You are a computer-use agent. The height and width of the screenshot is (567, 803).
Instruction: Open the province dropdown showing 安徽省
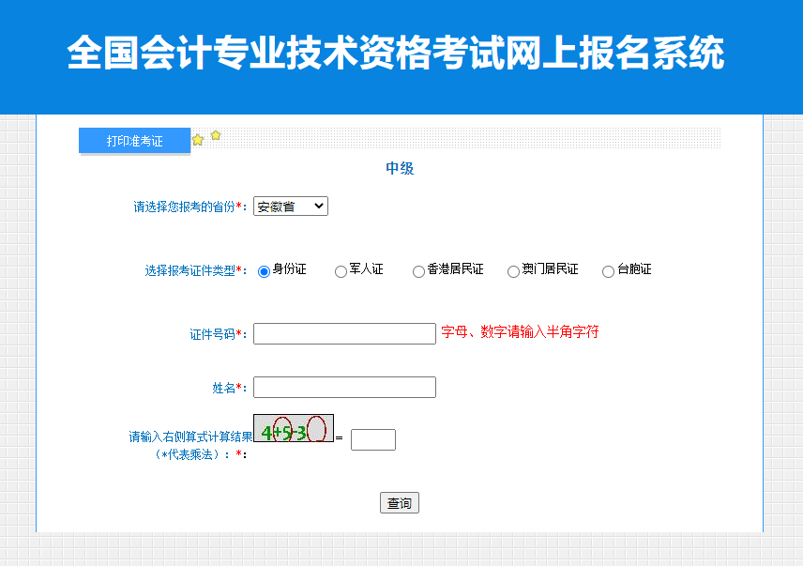pyautogui.click(x=290, y=206)
